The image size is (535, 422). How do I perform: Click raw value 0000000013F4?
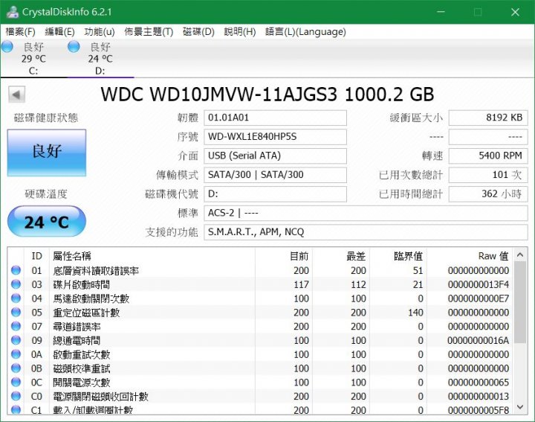[x=479, y=284]
